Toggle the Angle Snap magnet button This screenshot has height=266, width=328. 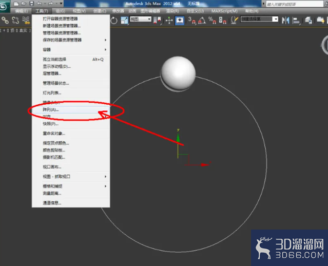pos(202,21)
